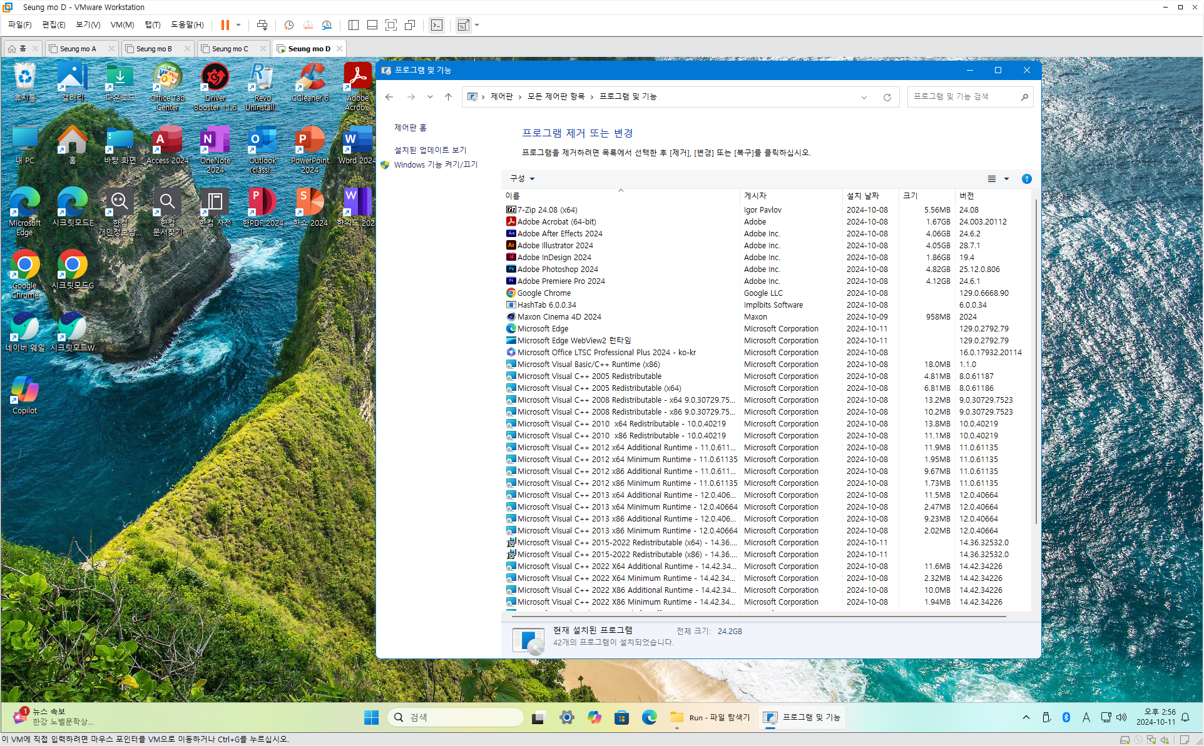1204x746 pixels.
Task: Open the 도움말(H) menu
Action: coord(187,25)
